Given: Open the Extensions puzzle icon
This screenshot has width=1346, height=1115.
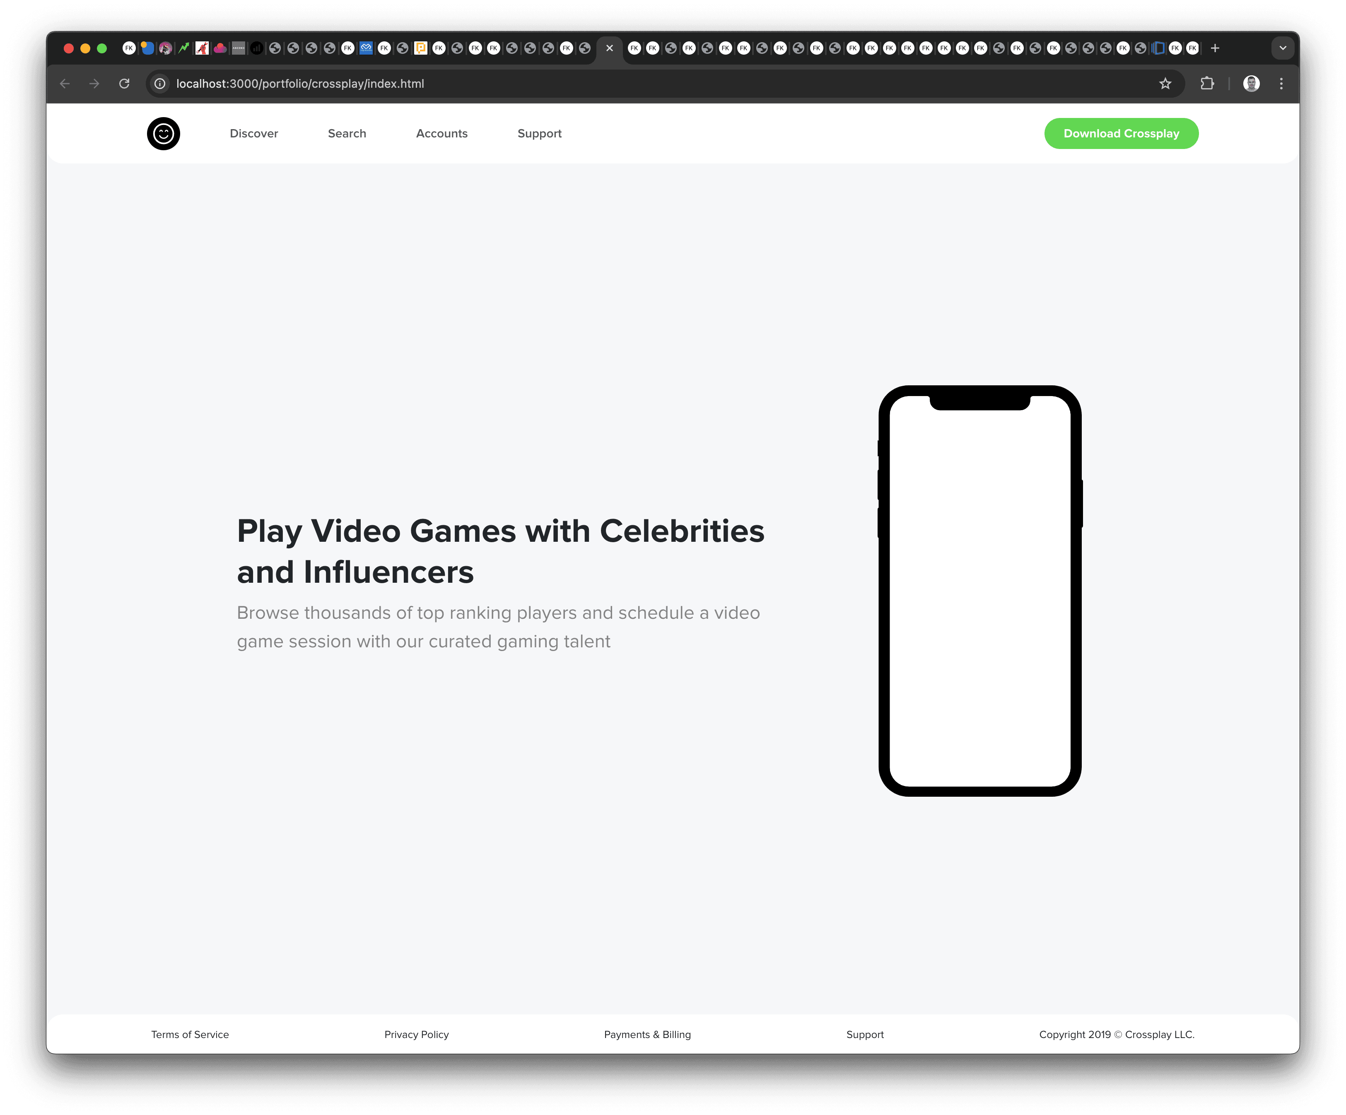Looking at the screenshot, I should (1207, 84).
